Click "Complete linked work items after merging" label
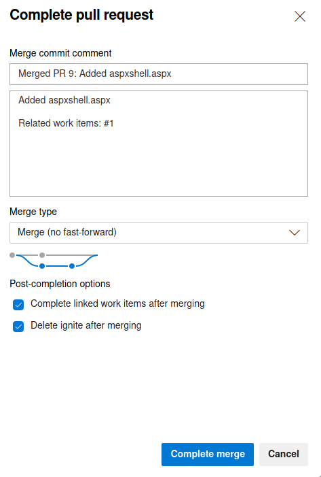 [117, 303]
